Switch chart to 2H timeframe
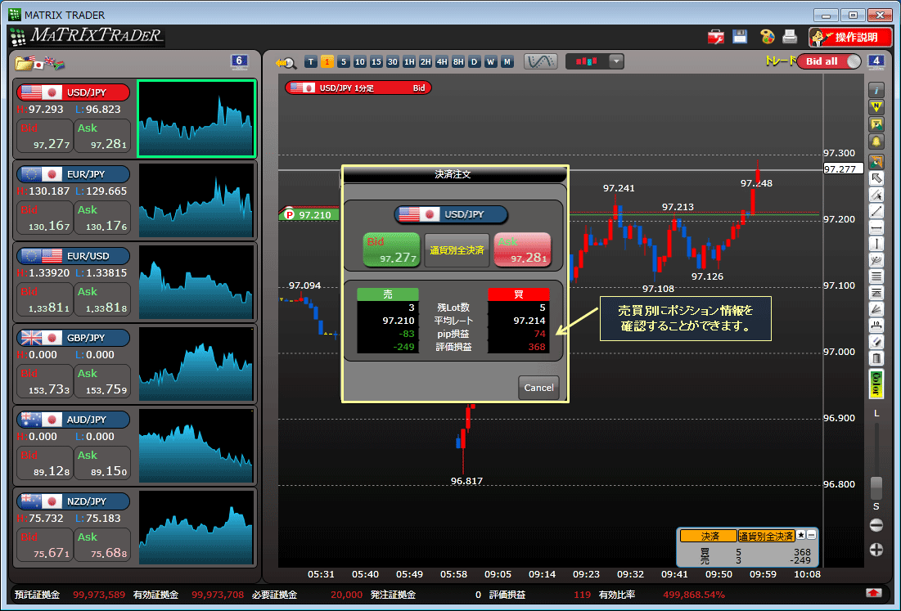 pos(426,62)
